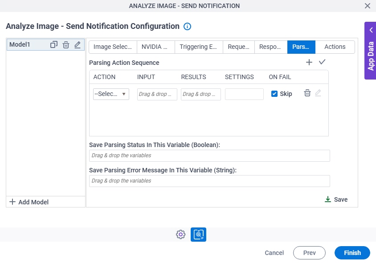Image resolution: width=376 pixels, height=263 pixels.
Task: Open the NVIDIA tab
Action: (x=156, y=47)
